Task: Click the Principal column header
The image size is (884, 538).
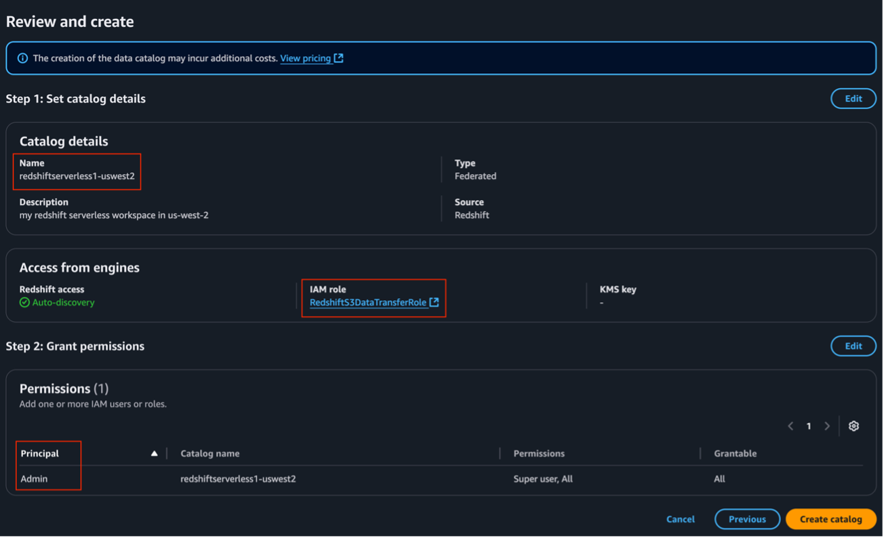Action: point(40,453)
